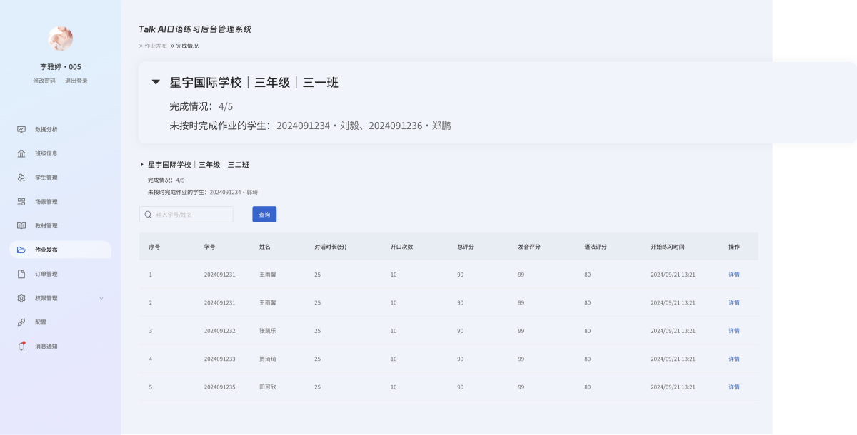Expand the 三年级 三二班 section triangle
This screenshot has height=435, width=857.
(x=142, y=165)
